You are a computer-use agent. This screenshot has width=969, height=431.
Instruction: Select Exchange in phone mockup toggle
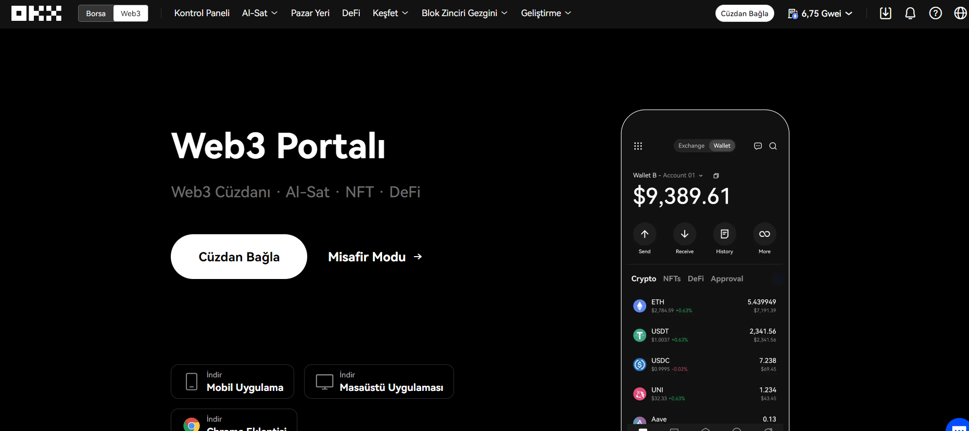tap(691, 146)
